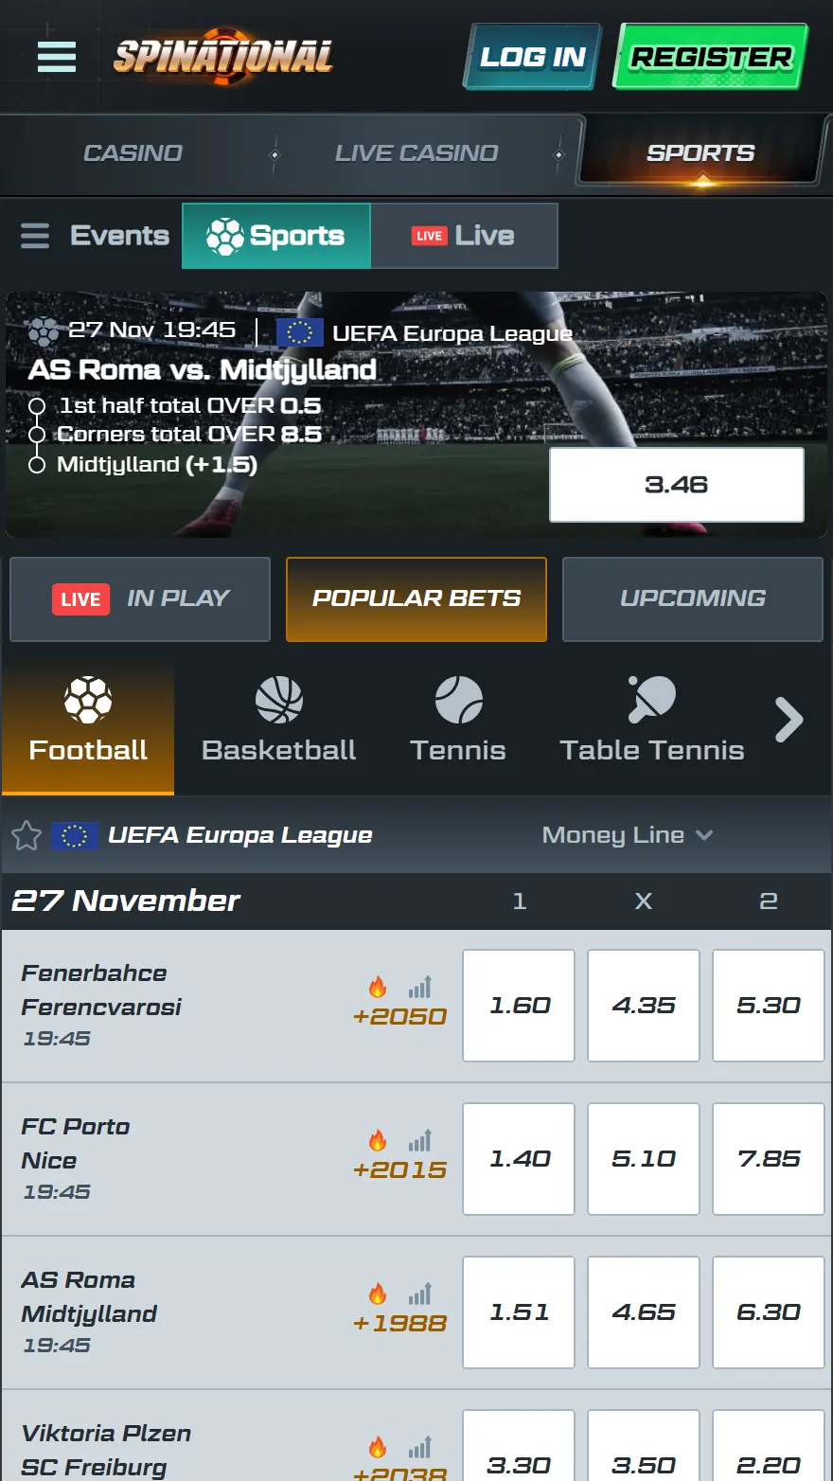This screenshot has width=833, height=1481.
Task: Select the Basketball sport icon
Action: (x=277, y=701)
